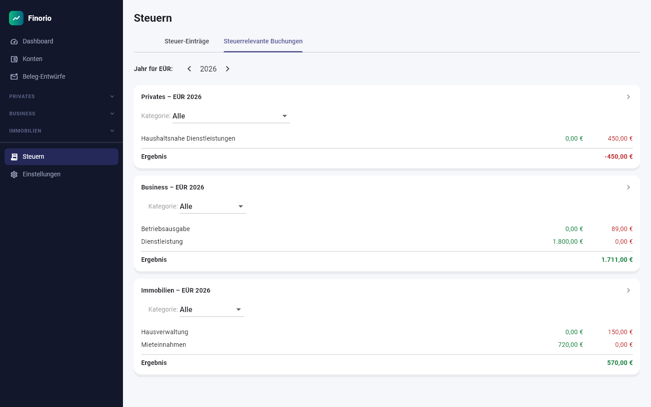
Task: Click the year value 2026
Action: click(x=208, y=69)
